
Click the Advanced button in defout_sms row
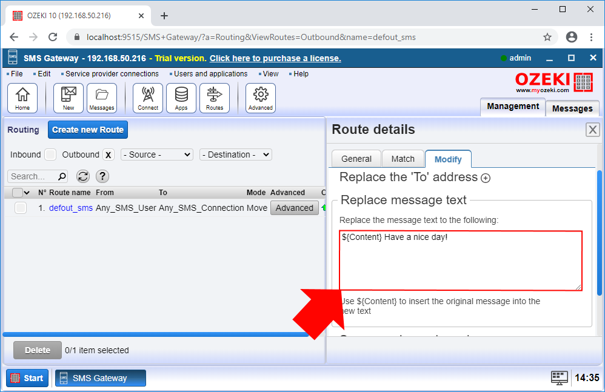coord(295,208)
